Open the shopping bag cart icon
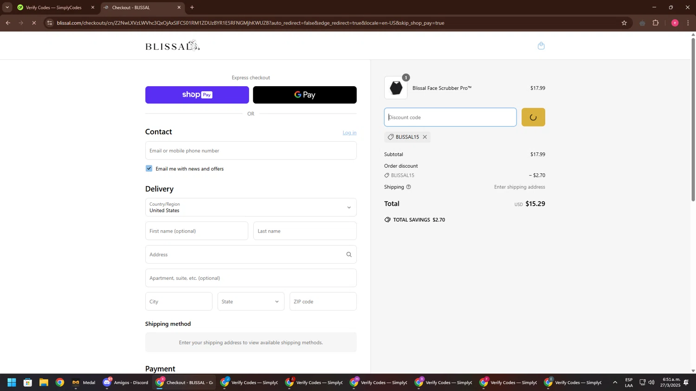This screenshot has height=391, width=696. point(541,45)
